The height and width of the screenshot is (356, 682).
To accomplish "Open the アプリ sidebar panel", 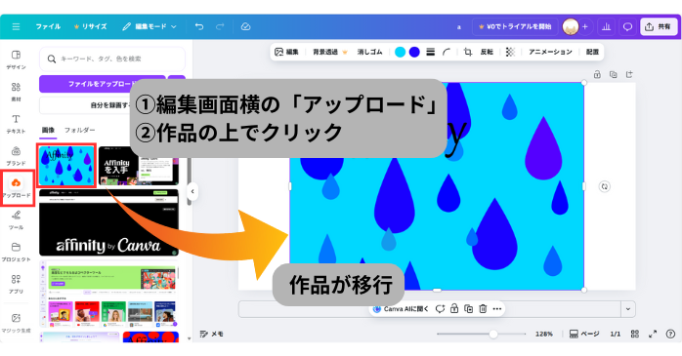I will coord(16,285).
